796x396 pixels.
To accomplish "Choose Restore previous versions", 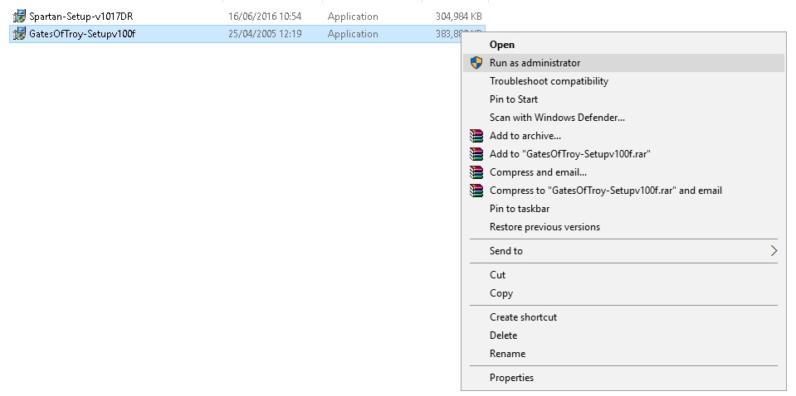I will pos(545,227).
